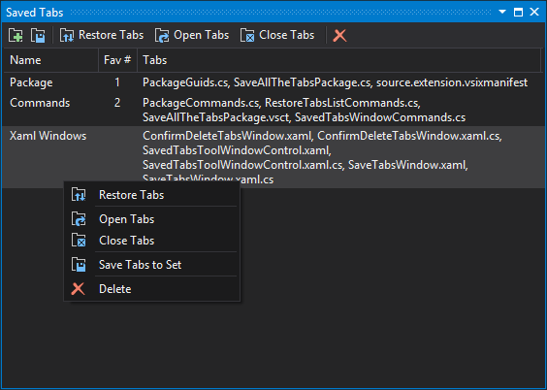547x390 pixels.
Task: Click the red X icon beside Delete
Action: [x=79, y=289]
